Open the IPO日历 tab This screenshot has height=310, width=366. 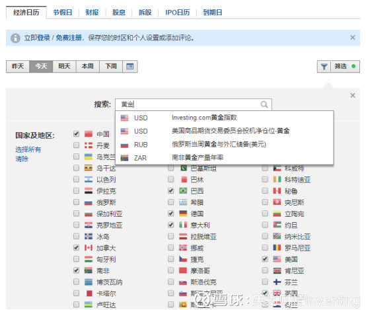pos(178,12)
